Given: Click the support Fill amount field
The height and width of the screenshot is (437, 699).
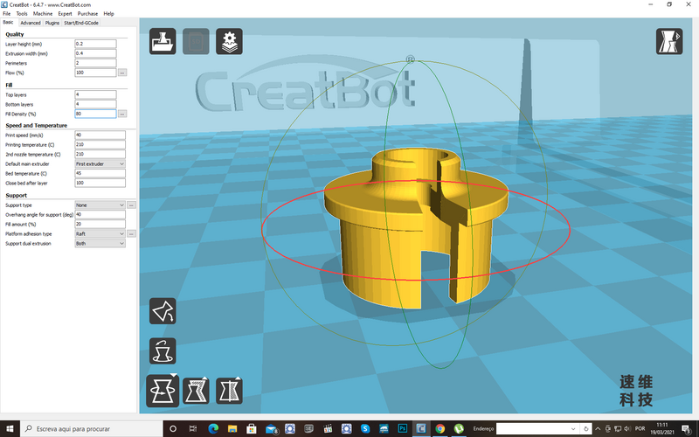Looking at the screenshot, I should click(x=100, y=225).
